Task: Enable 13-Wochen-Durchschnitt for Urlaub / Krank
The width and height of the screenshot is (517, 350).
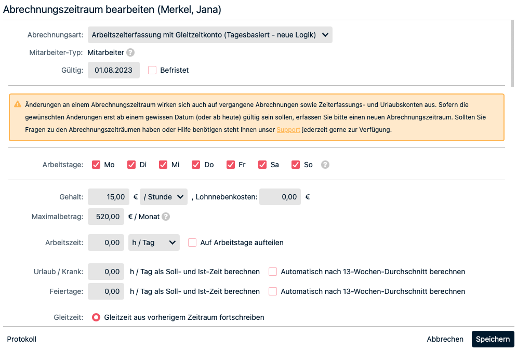Action: (273, 272)
